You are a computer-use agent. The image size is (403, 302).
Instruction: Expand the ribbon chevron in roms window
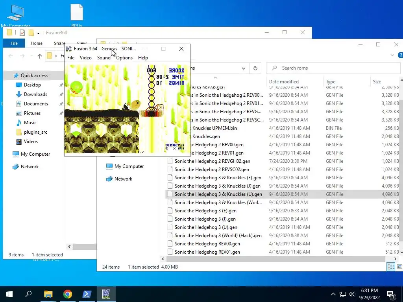pyautogui.click(x=392, y=55)
